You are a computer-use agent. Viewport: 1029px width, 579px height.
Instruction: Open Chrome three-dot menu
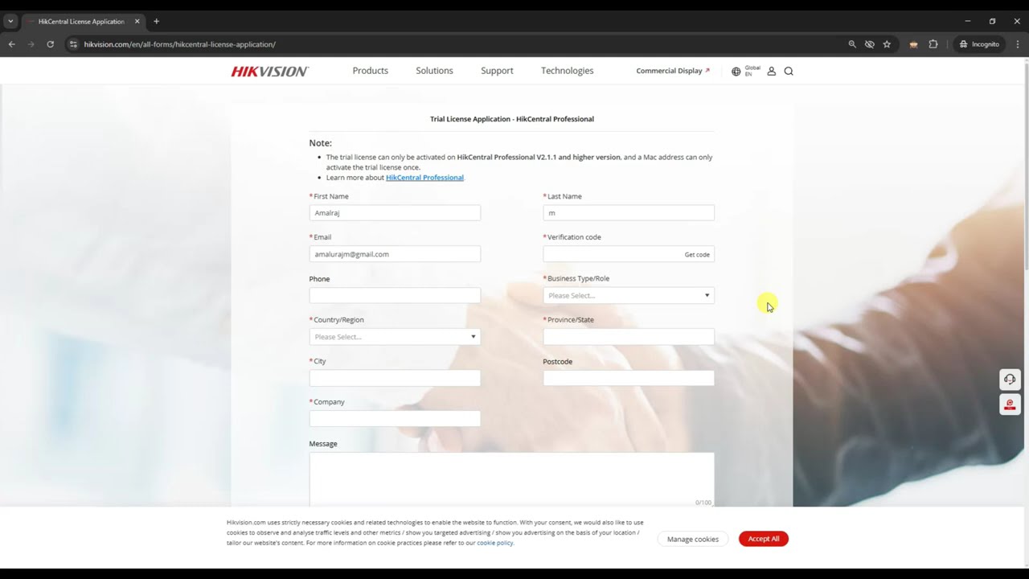[1018, 44]
